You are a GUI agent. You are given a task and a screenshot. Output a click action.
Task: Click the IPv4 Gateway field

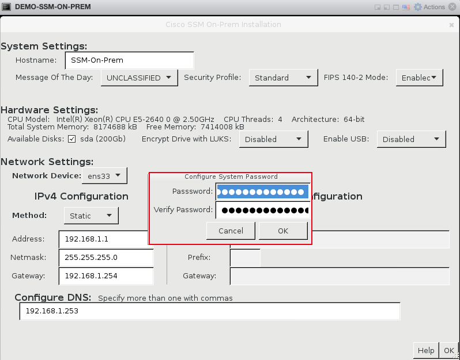[x=106, y=275]
